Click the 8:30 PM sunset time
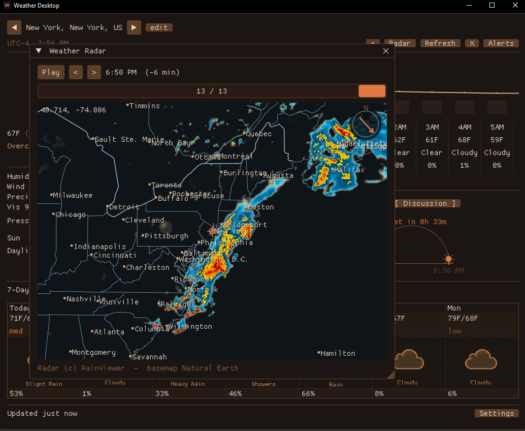Viewport: 525px width, 431px height. (449, 270)
